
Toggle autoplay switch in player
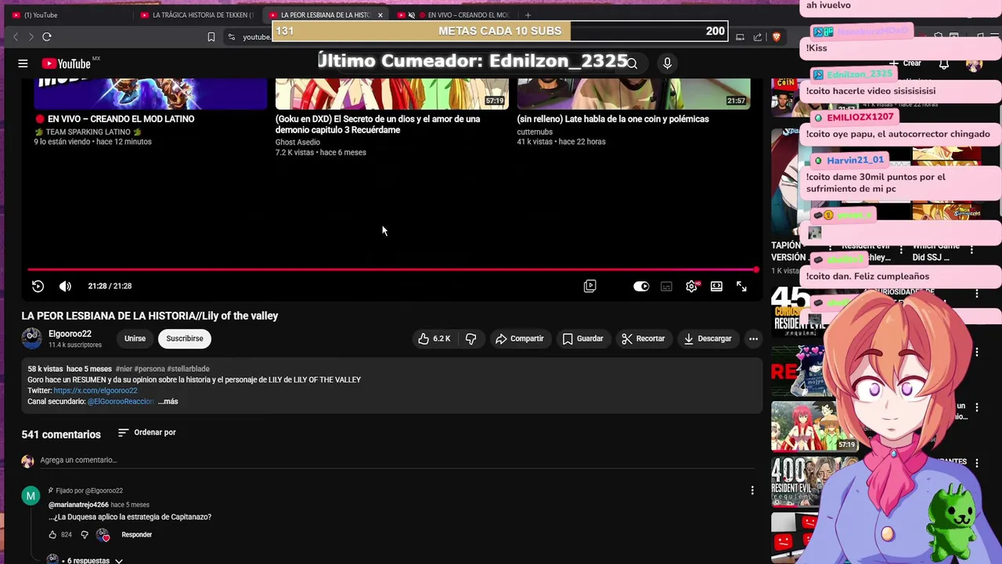click(x=641, y=286)
